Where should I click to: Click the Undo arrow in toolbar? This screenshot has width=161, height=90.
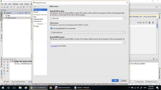pyautogui.click(x=11, y=7)
